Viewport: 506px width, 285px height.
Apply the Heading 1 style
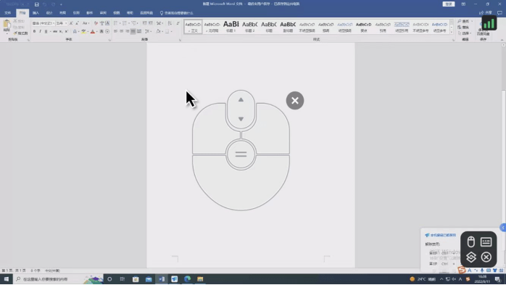coord(231,27)
